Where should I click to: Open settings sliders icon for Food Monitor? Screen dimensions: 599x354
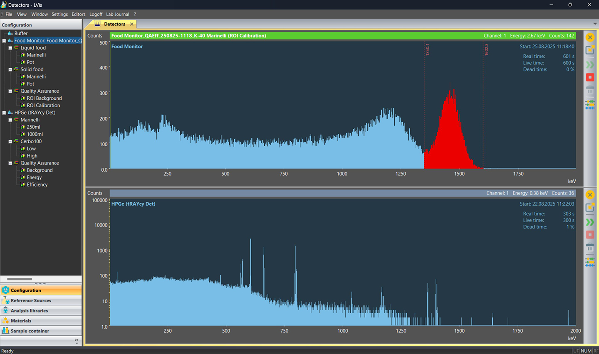pyautogui.click(x=590, y=104)
